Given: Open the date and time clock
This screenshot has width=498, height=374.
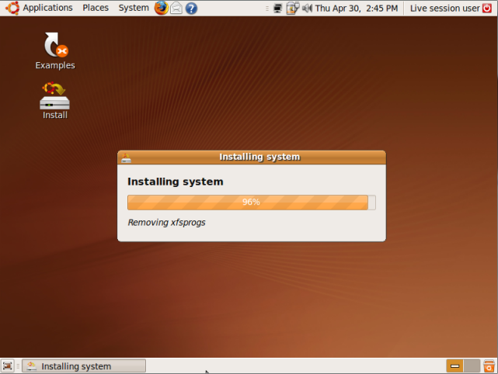Looking at the screenshot, I should [357, 9].
